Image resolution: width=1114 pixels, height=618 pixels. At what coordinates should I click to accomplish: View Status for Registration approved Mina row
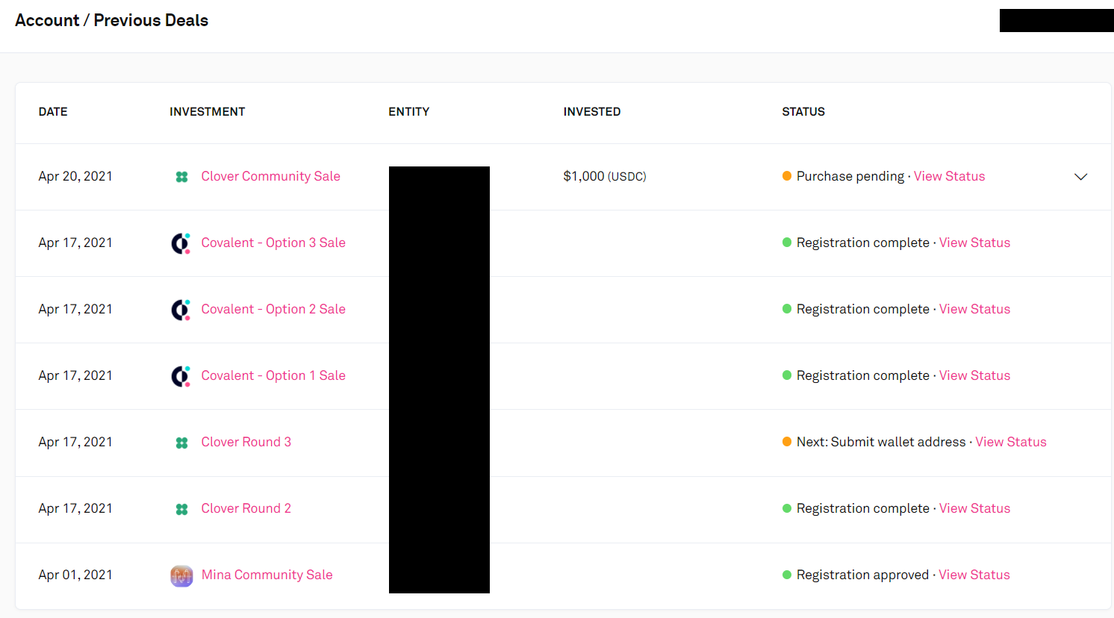coord(974,575)
